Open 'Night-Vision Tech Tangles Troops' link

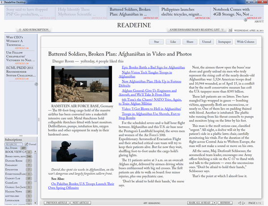pyautogui.click(x=146, y=74)
